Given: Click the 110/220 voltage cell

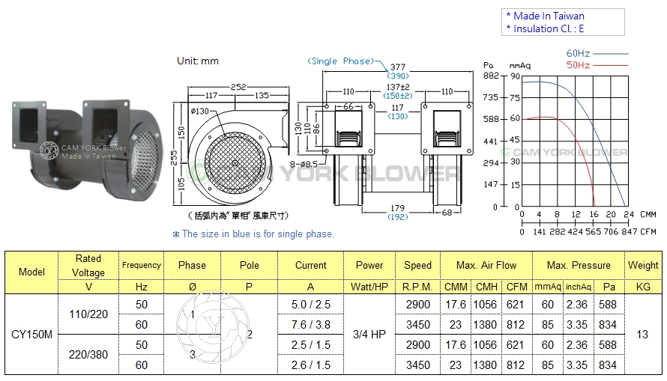Looking at the screenshot, I should point(88,314).
